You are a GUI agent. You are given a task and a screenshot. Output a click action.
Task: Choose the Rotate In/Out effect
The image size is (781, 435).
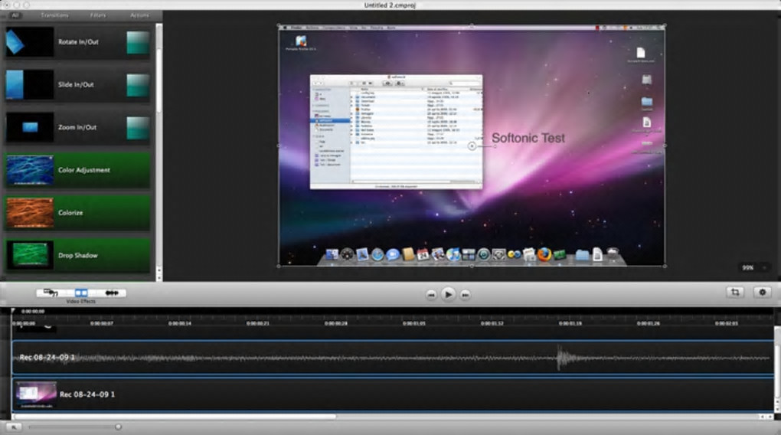click(x=78, y=42)
